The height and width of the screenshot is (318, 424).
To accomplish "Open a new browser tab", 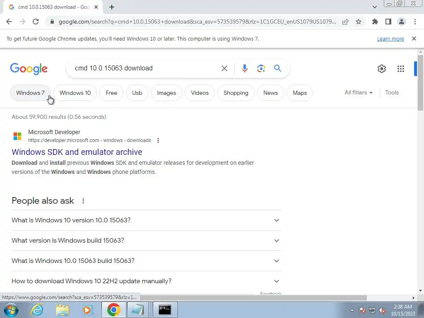I will (x=112, y=7).
